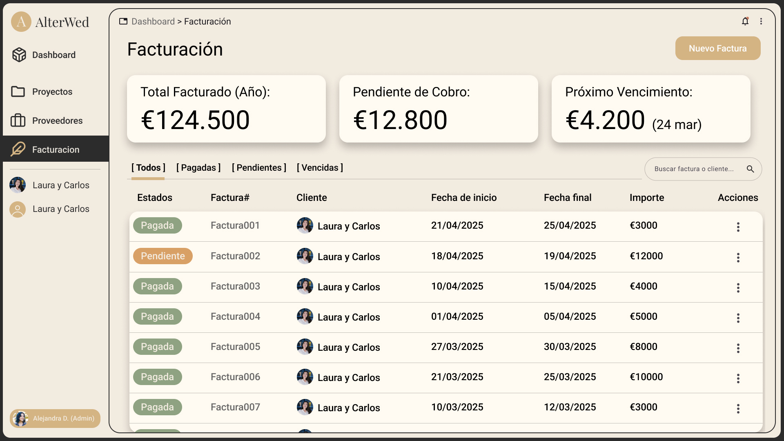Click the Nuevo Factura button

717,48
